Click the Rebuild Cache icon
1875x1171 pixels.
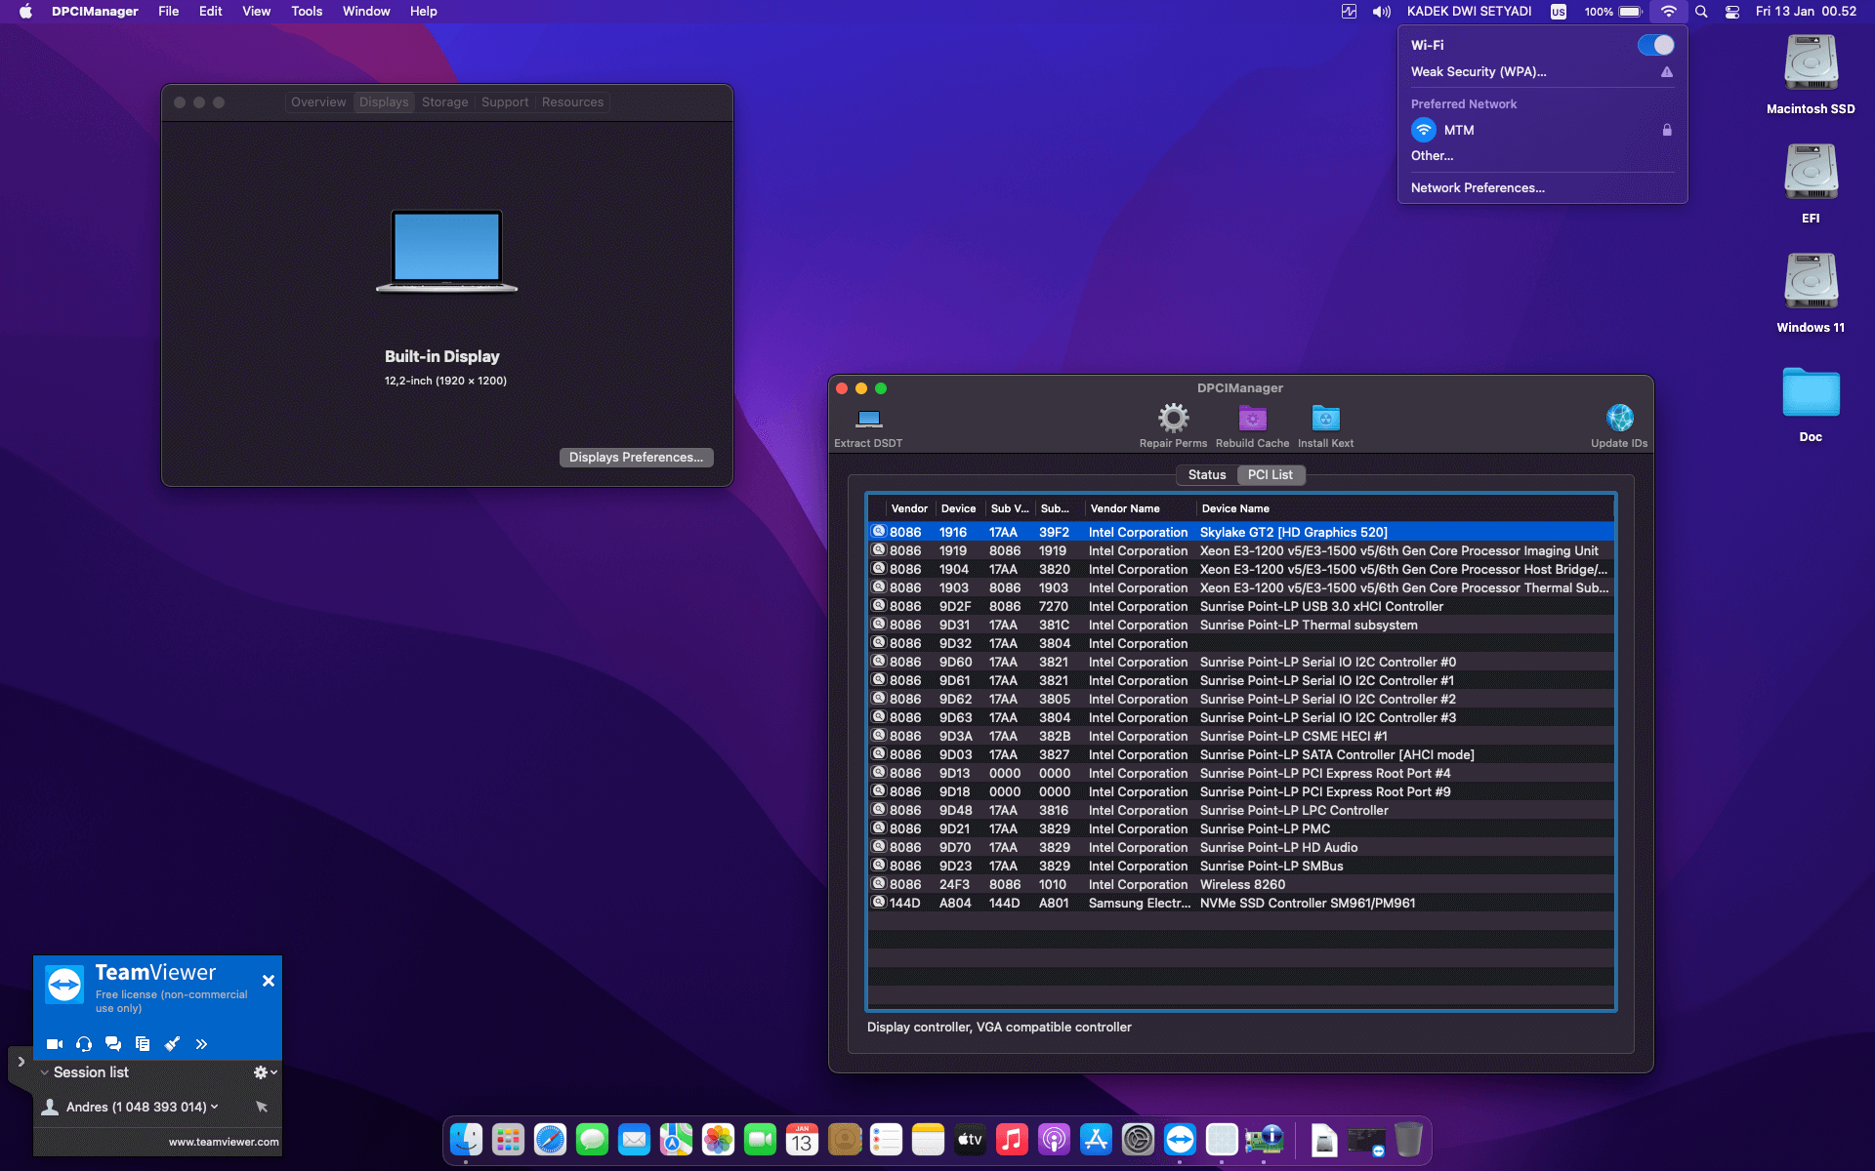pyautogui.click(x=1252, y=419)
